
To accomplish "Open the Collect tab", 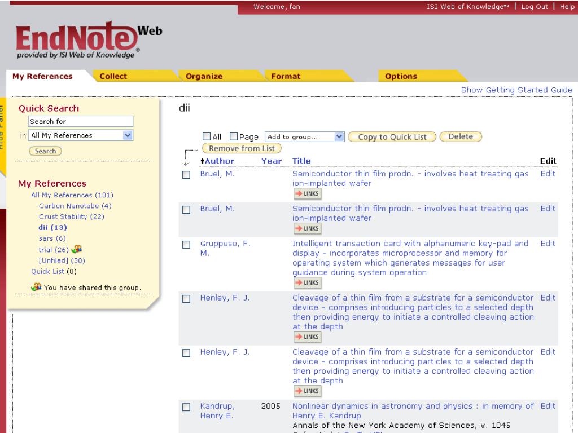I will [113, 76].
